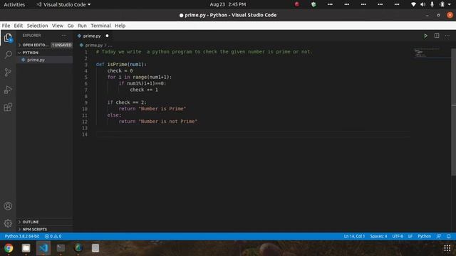Click the microphone icon in top bar
This screenshot has width=456, height=256.
coord(432,4)
